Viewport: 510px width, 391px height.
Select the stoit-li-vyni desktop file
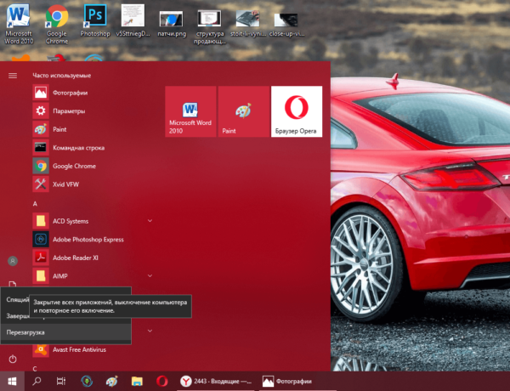[x=248, y=24]
